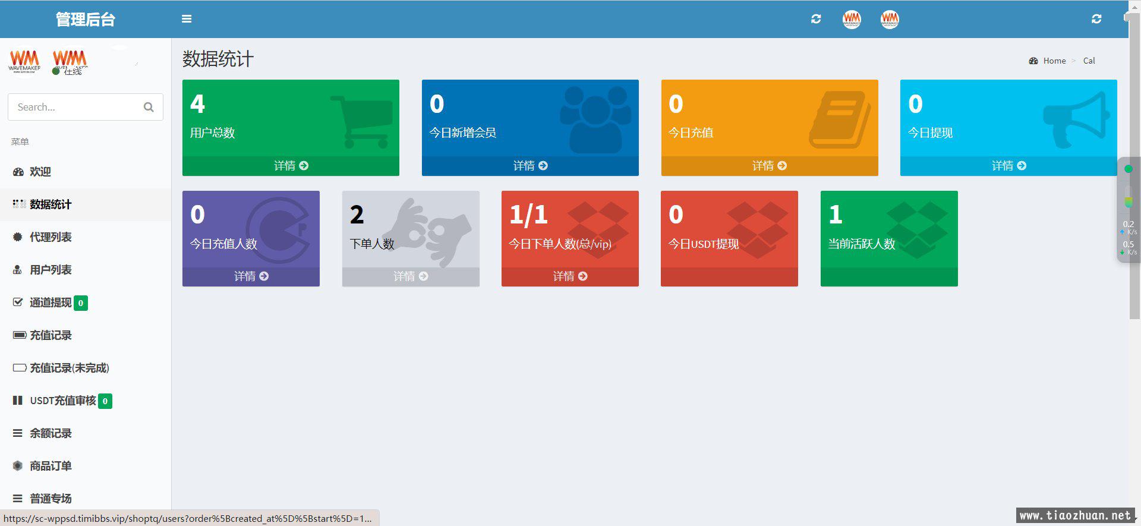Click the Home dashboard icon in breadcrumb
Screen dimensions: 1141x526
[x=1033, y=61]
